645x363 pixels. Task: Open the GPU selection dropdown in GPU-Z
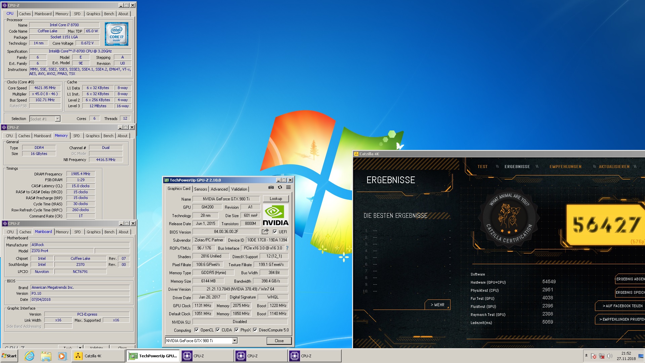point(234,340)
